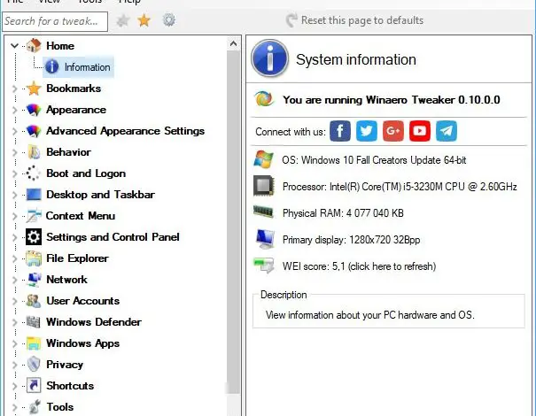Focus the Search for a tweak field
This screenshot has width=536, height=416.
[55, 21]
